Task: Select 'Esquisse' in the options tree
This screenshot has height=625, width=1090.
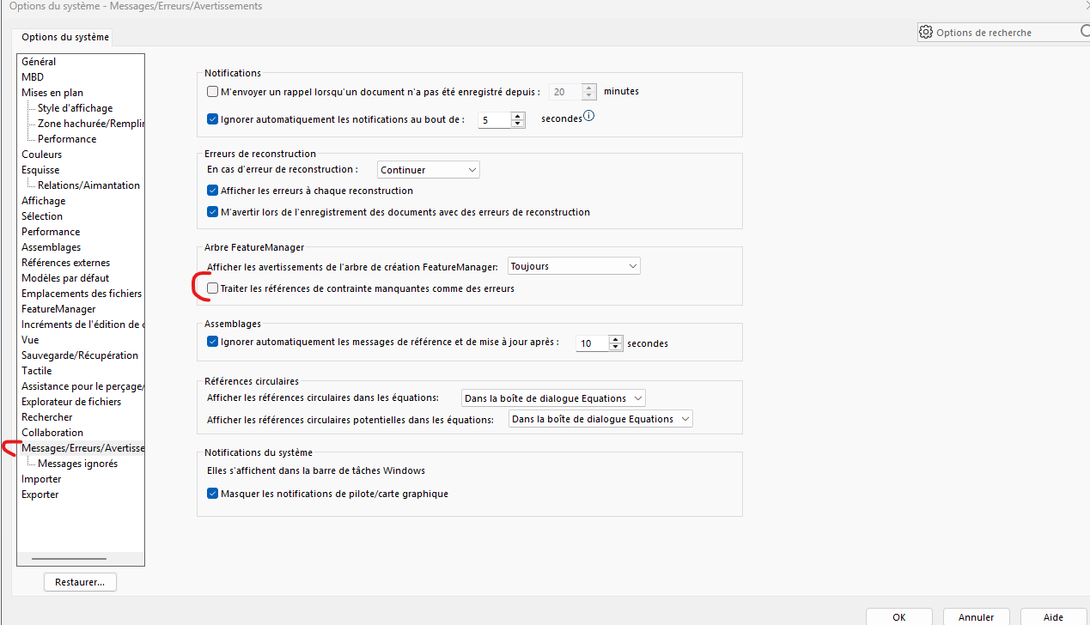Action: [40, 170]
